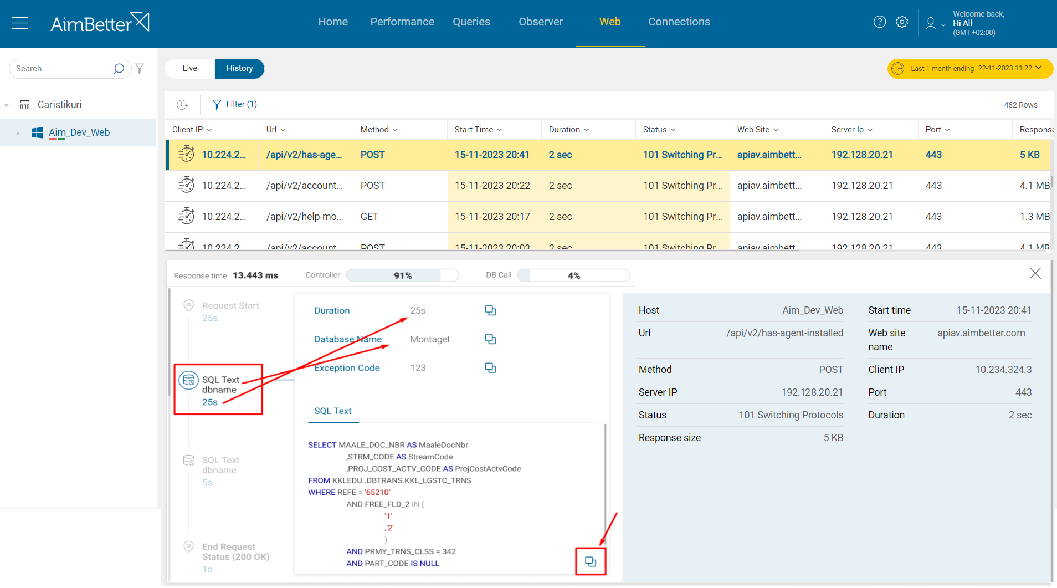Open the settings gear icon

point(902,22)
